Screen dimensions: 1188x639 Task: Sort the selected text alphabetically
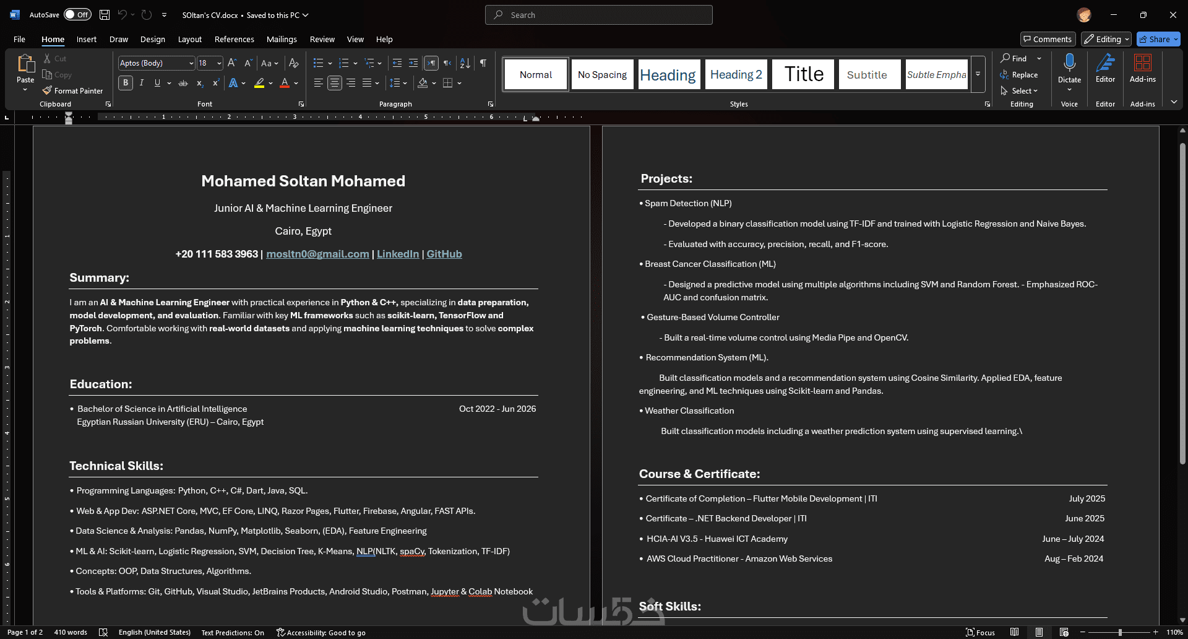465,63
